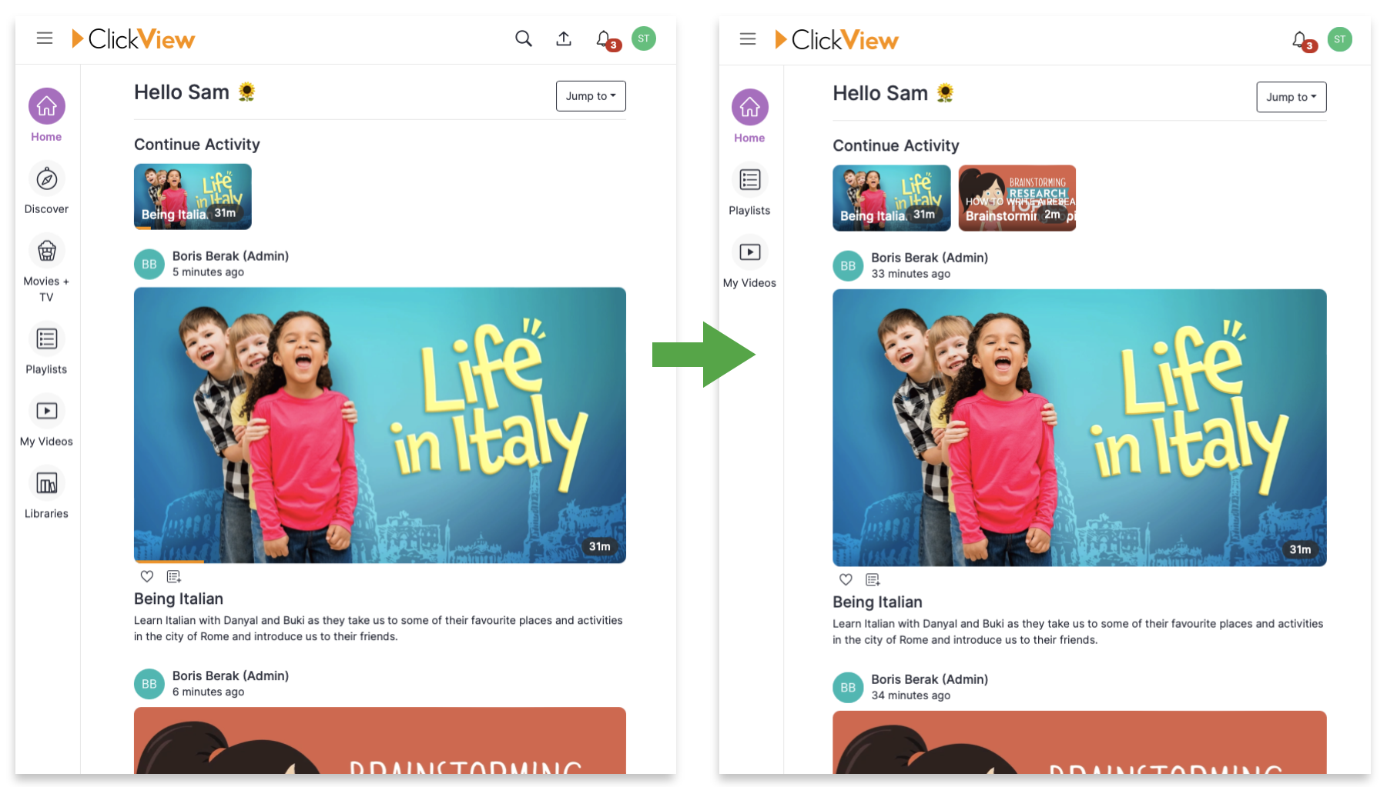Screen dimensions: 1387x787
Task: Click the upload icon in left header
Action: click(564, 38)
